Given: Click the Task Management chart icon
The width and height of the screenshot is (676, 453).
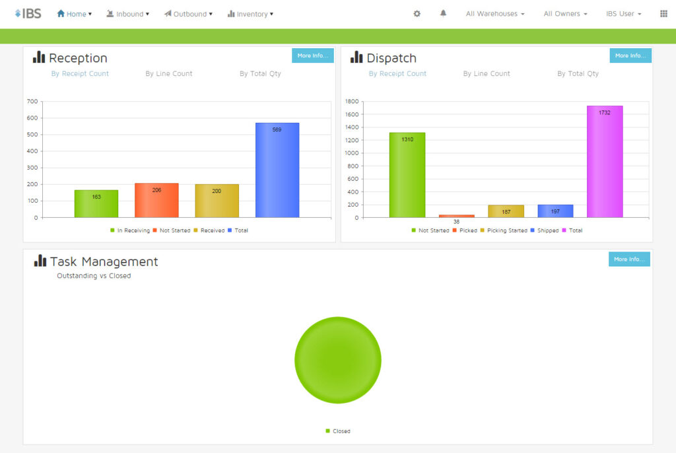Looking at the screenshot, I should [x=40, y=261].
